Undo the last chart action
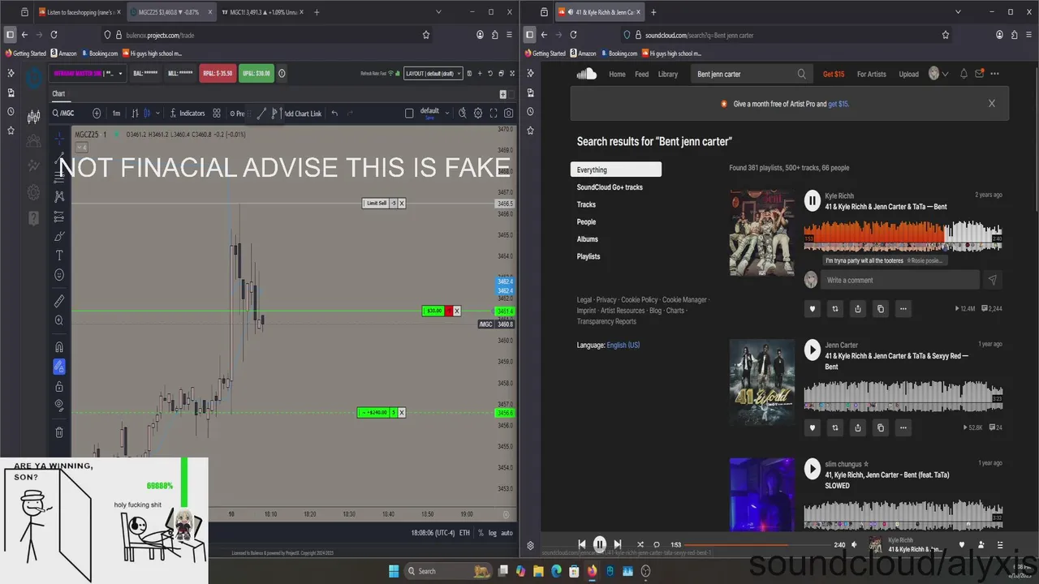The width and height of the screenshot is (1039, 584). [x=334, y=114]
